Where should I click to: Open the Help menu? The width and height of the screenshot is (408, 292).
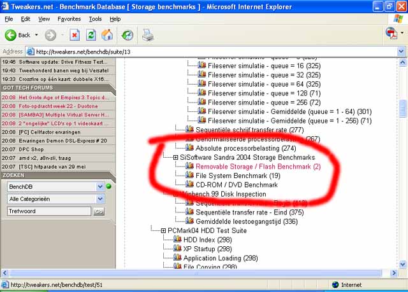[115, 19]
